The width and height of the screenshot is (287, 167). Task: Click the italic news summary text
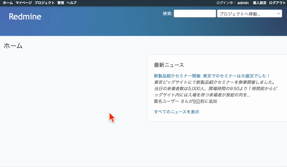tap(215, 88)
